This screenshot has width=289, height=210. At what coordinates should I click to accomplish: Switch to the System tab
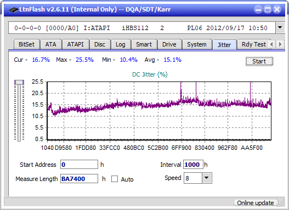197,44
